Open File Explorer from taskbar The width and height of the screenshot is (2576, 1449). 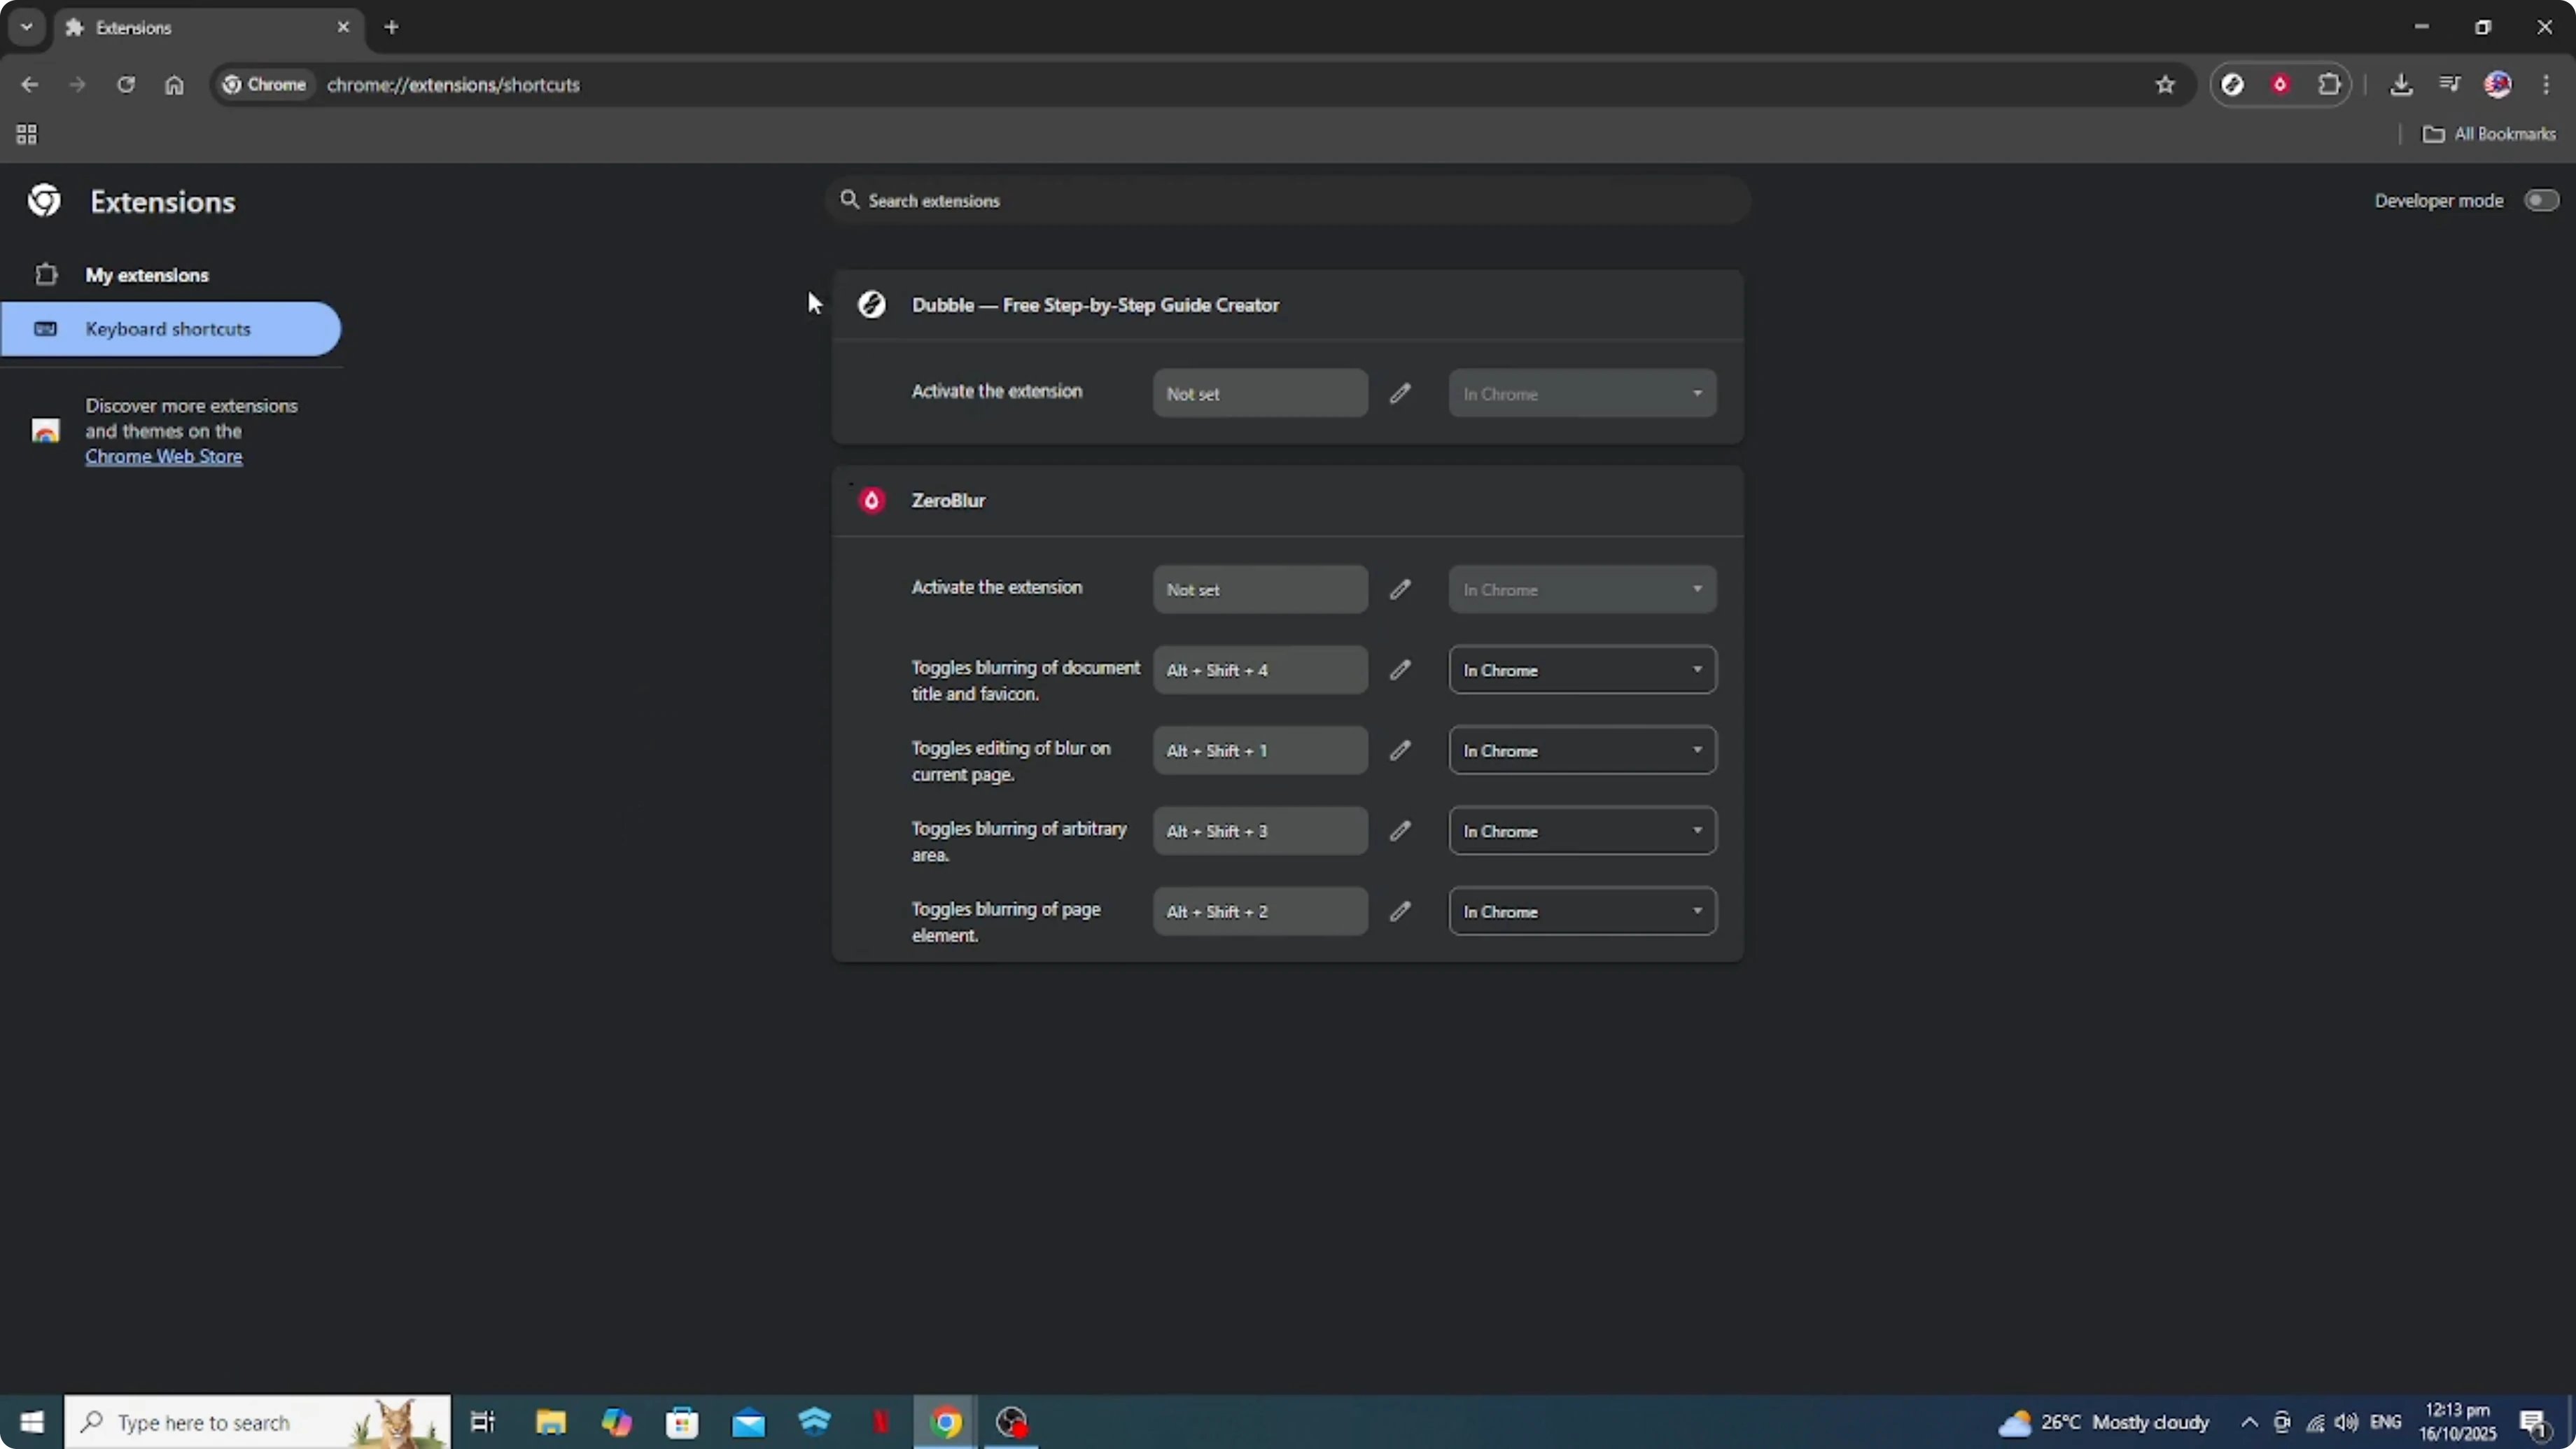point(550,1422)
